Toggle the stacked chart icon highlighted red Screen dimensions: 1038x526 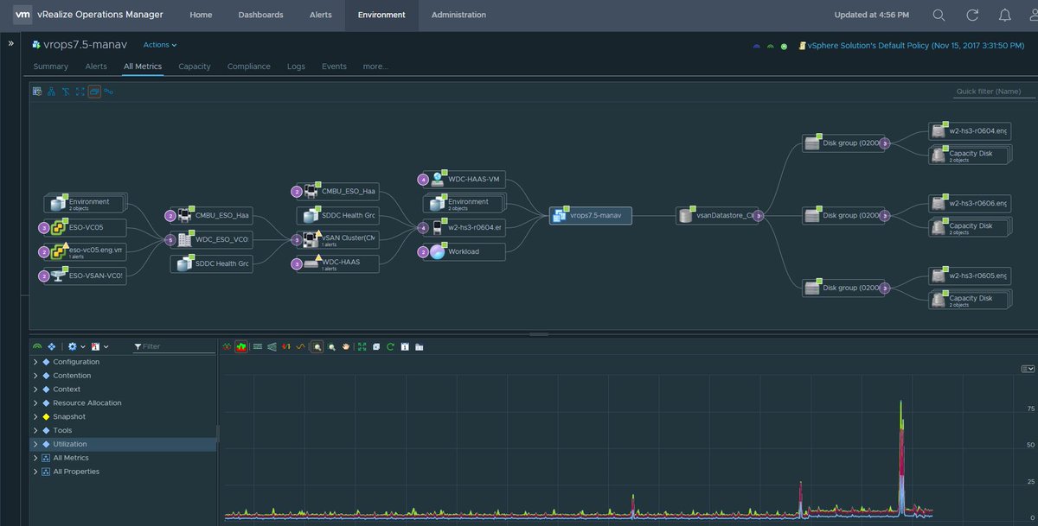click(240, 346)
